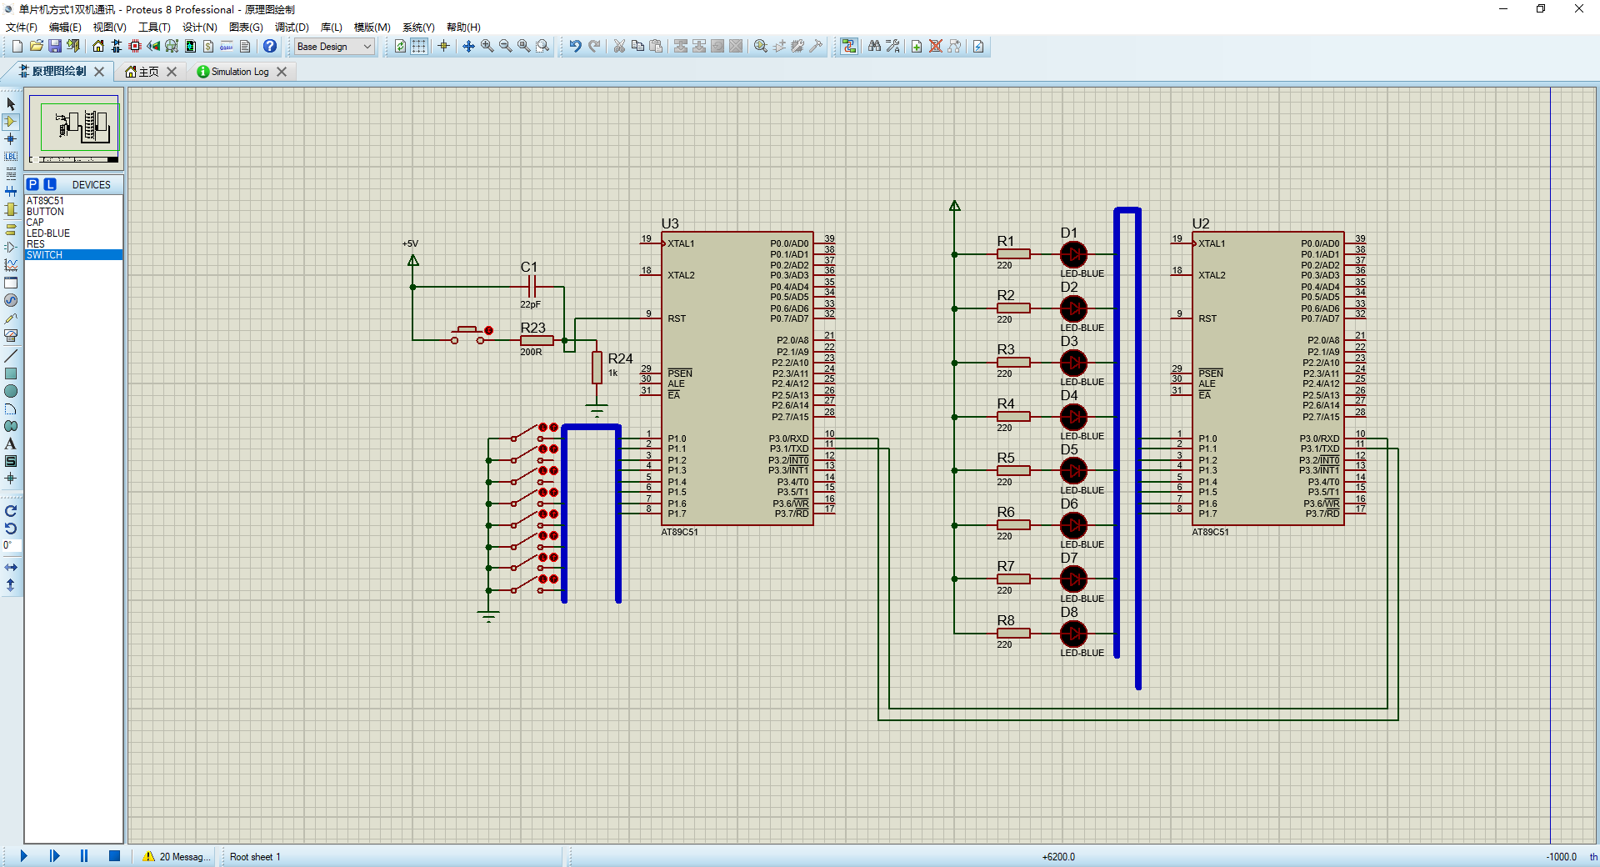Select Graph mode tool

[11, 264]
